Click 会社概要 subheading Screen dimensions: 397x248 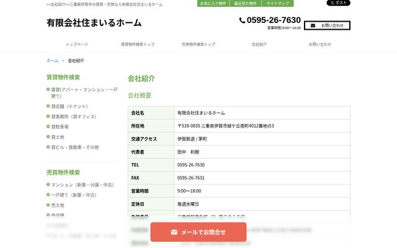(140, 95)
